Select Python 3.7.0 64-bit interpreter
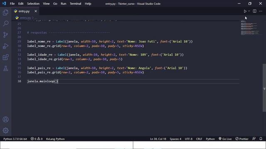The height and width of the screenshot is (149, 266). 15,139
